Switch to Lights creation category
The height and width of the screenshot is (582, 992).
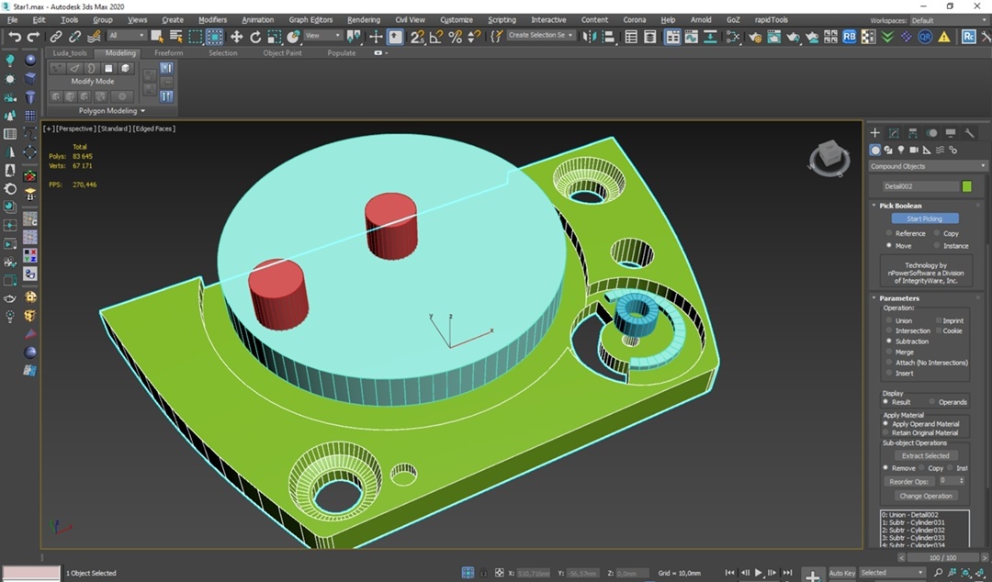[901, 150]
